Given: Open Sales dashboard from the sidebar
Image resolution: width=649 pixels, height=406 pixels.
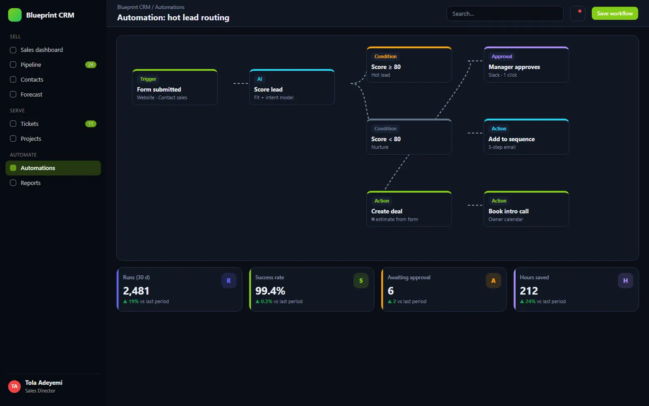Looking at the screenshot, I should pyautogui.click(x=53, y=50).
